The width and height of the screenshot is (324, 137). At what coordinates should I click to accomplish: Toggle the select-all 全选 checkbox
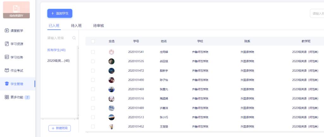pyautogui.click(x=93, y=41)
